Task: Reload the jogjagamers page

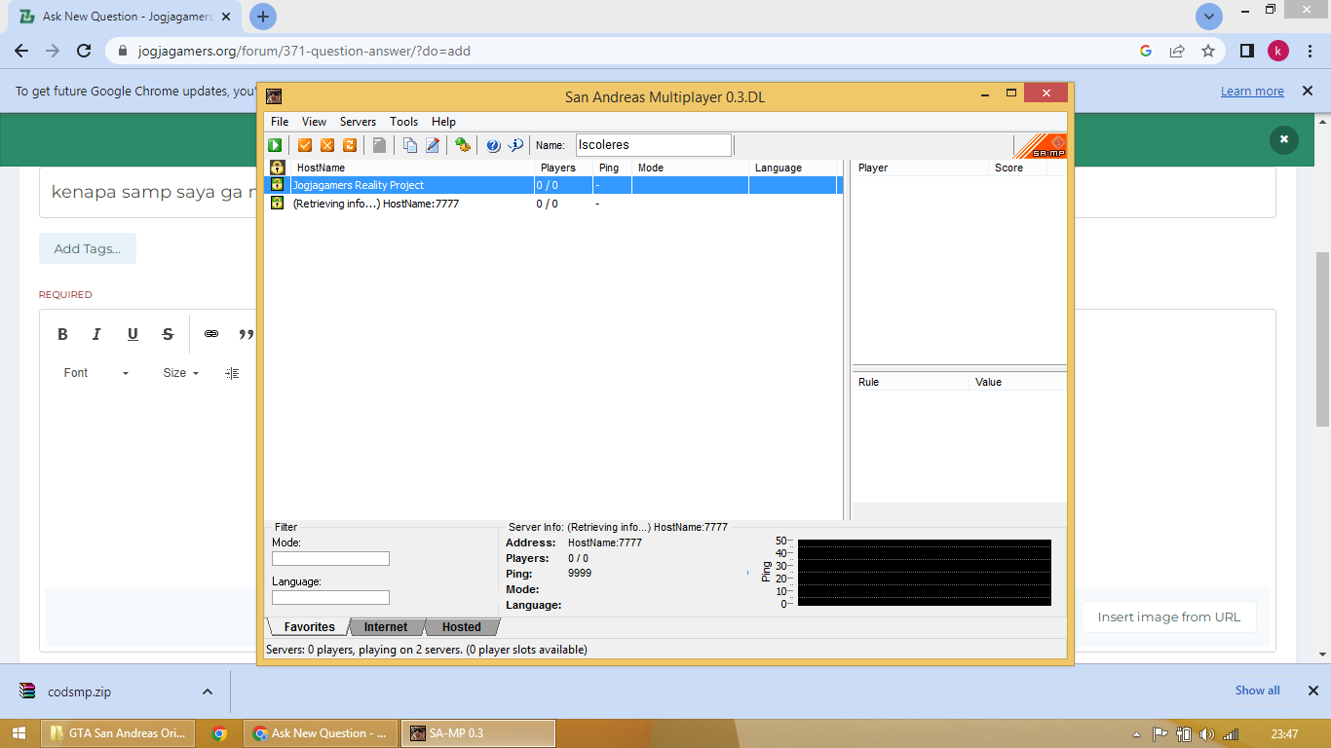Action: click(x=84, y=51)
